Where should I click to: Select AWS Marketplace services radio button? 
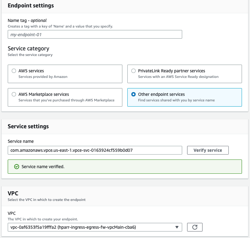pyautogui.click(x=14, y=94)
